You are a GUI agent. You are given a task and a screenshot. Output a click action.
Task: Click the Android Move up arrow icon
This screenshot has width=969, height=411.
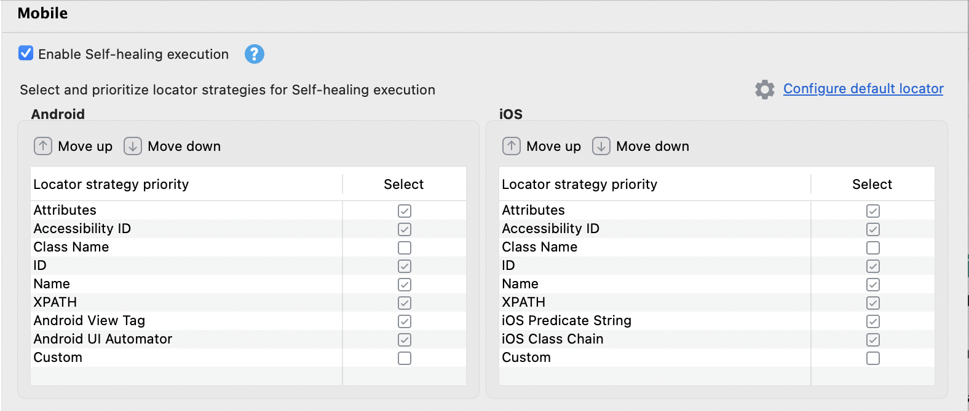click(x=43, y=146)
